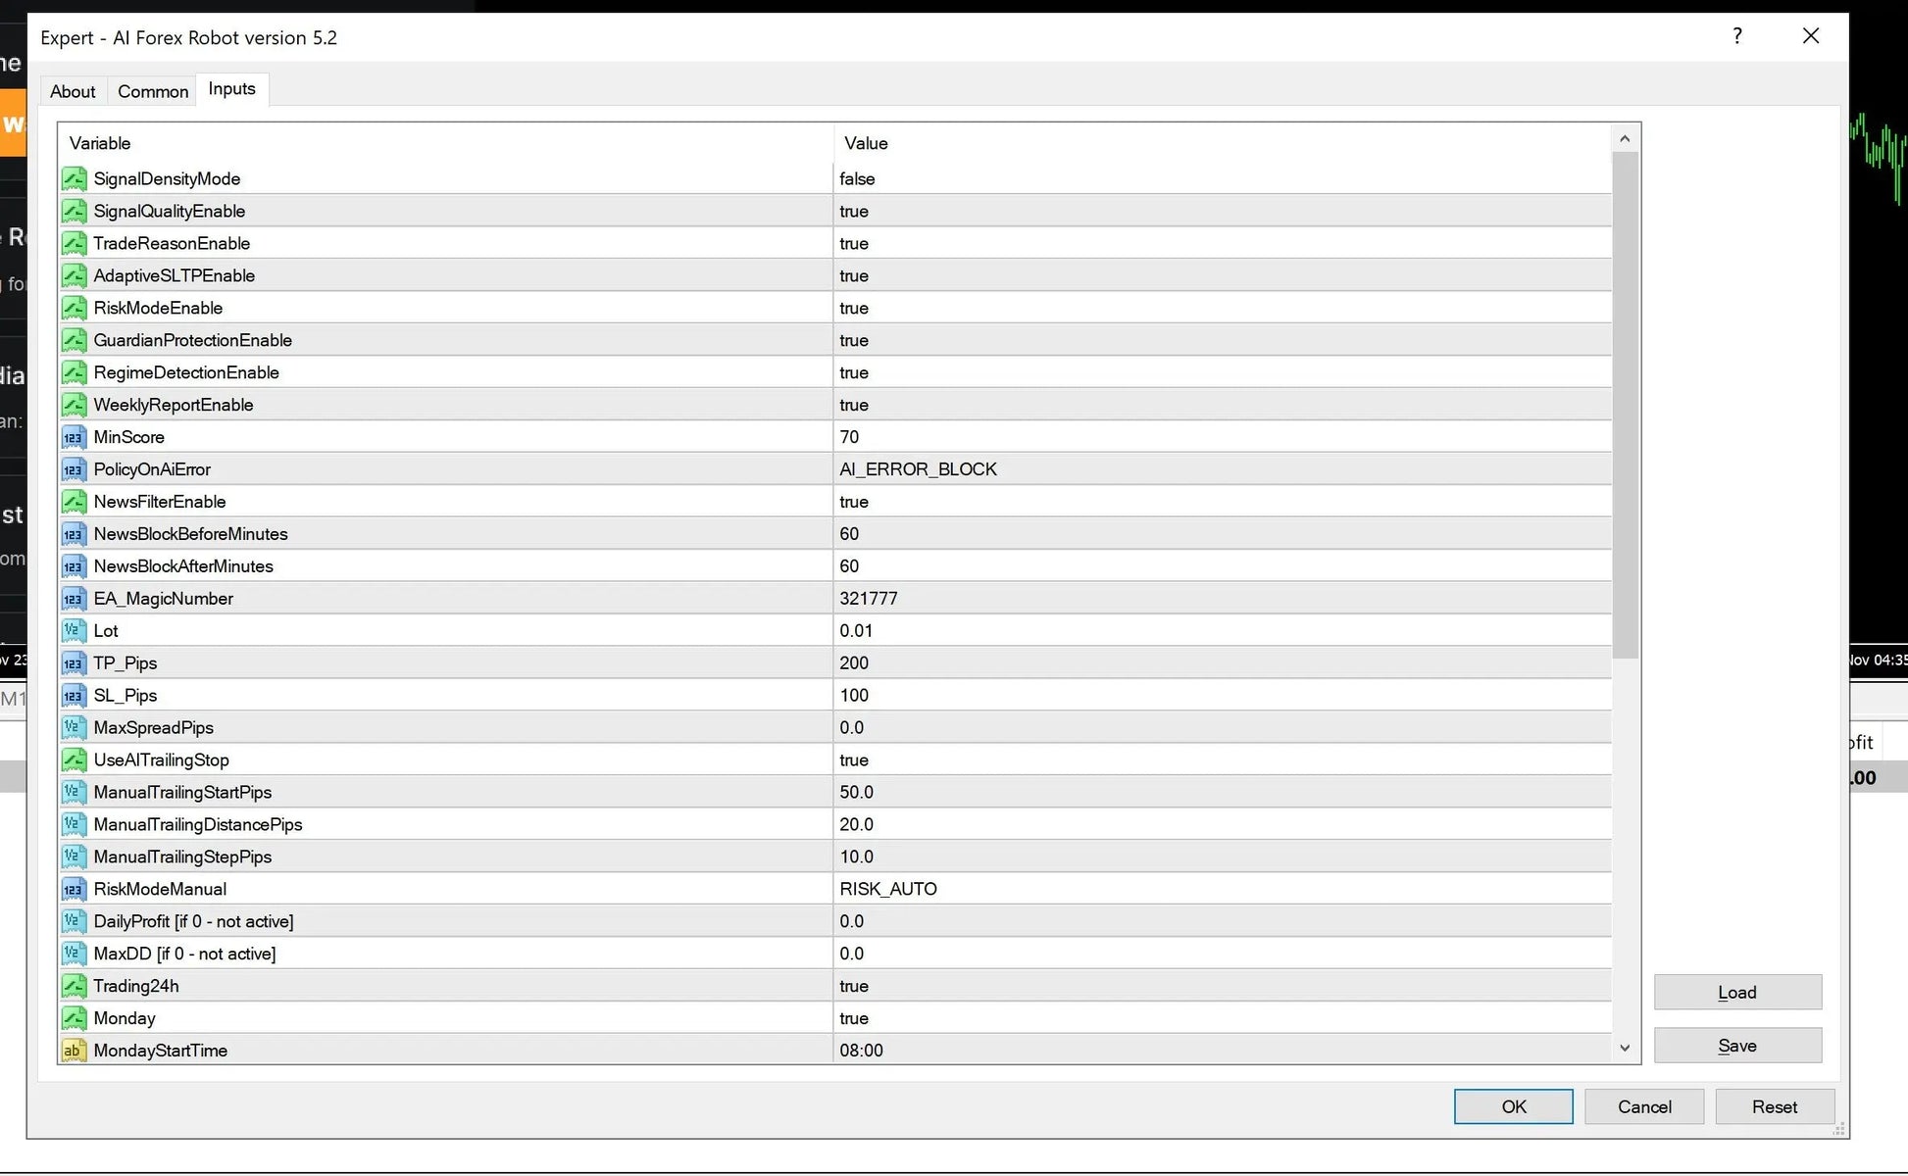Click the icon beside RiskModeEnable
Viewport: 1908px width, 1176px height.
pos(74,308)
